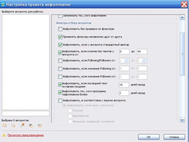Click the vertical scrollbar thumb
This screenshot has width=189, height=142.
182,54
